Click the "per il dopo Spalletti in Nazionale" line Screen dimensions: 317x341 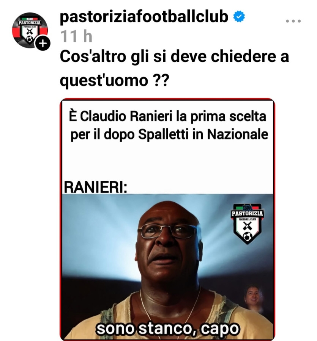click(x=169, y=135)
